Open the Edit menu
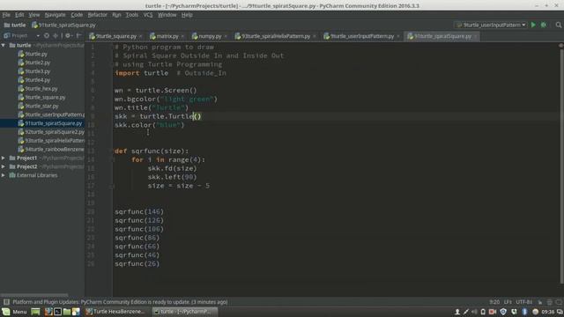564x317 pixels. pyautogui.click(x=19, y=15)
